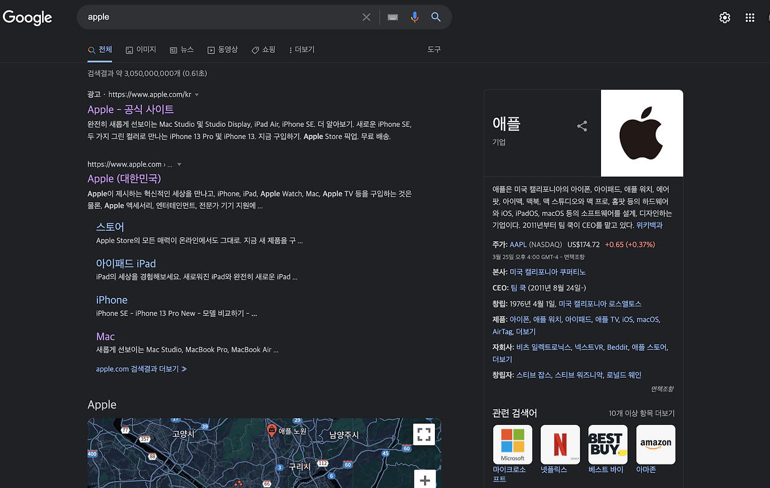Submit search using the magnifier icon
770x488 pixels.
click(436, 17)
